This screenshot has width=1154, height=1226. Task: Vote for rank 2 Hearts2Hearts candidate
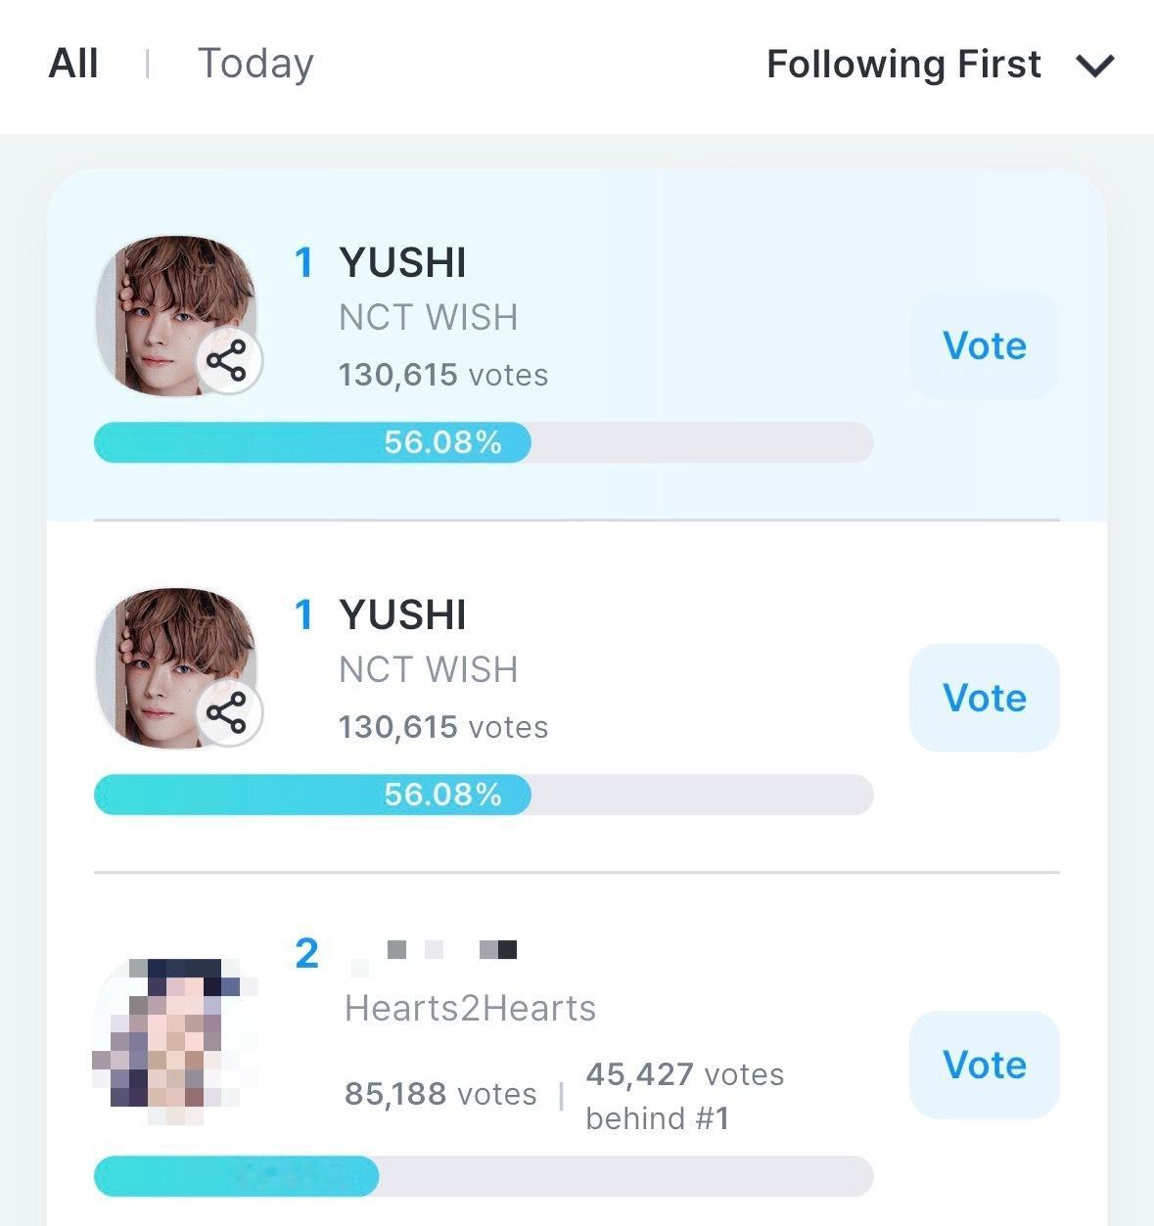pyautogui.click(x=985, y=1065)
